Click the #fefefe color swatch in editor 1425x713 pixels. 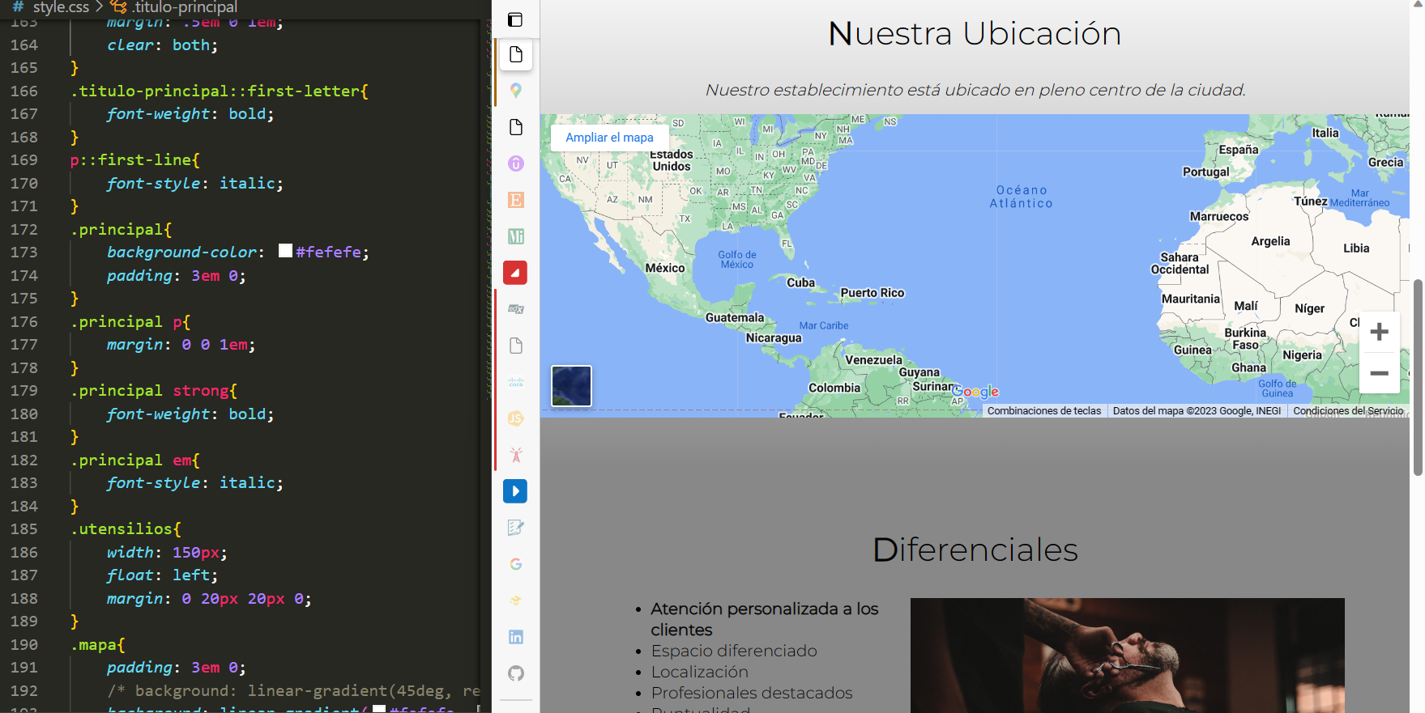(285, 251)
